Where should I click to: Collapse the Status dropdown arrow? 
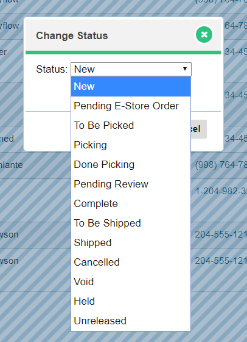click(185, 69)
